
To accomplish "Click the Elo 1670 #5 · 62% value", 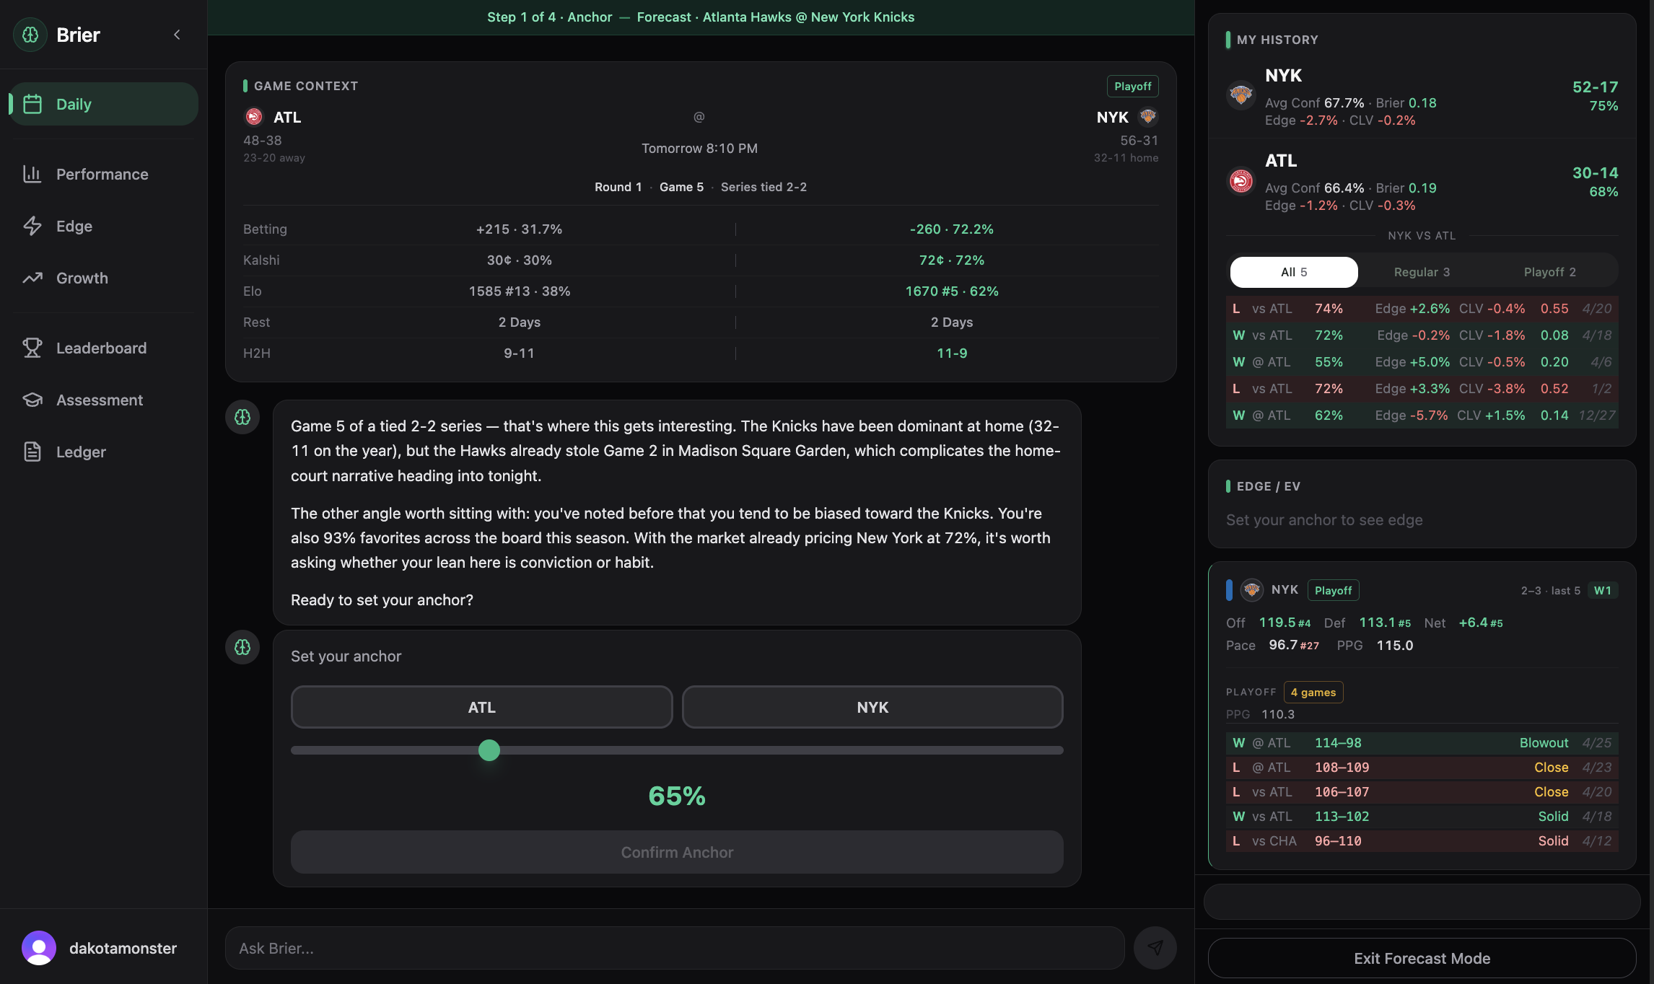I will pos(952,291).
